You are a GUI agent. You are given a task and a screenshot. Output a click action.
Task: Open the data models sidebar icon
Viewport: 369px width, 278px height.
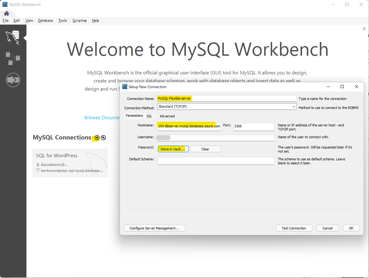click(x=13, y=58)
